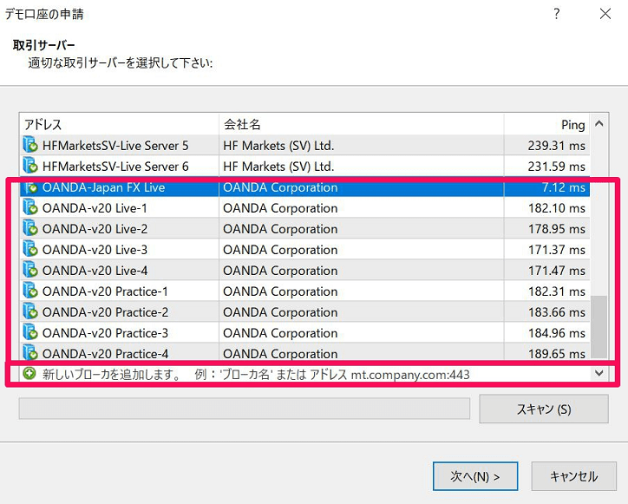Click the OANDA-v20 Practice-4 server icon
628x504 pixels.
click(x=30, y=353)
